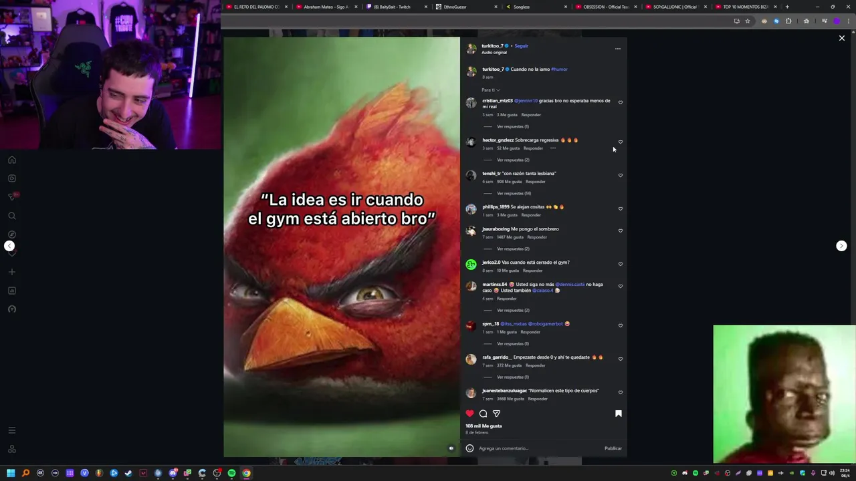The width and height of the screenshot is (856, 481).
Task: Like cristian_mtz03's comment
Action: click(621, 103)
